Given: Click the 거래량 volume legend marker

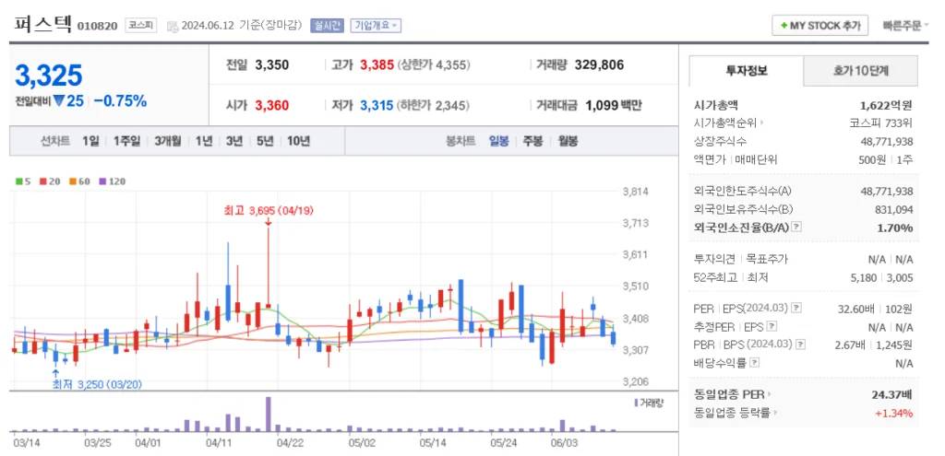Looking at the screenshot, I should click(x=649, y=403).
